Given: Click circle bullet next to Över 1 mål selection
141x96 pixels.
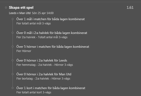Looking at the screenshot, I should (x=13, y=19).
